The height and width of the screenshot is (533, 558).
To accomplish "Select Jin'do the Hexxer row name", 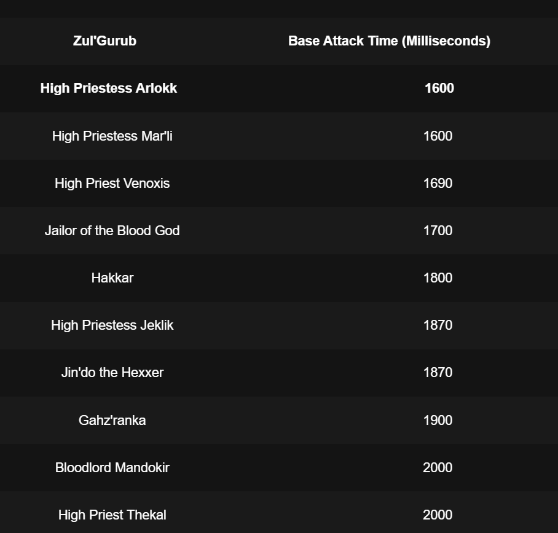I will [112, 372].
